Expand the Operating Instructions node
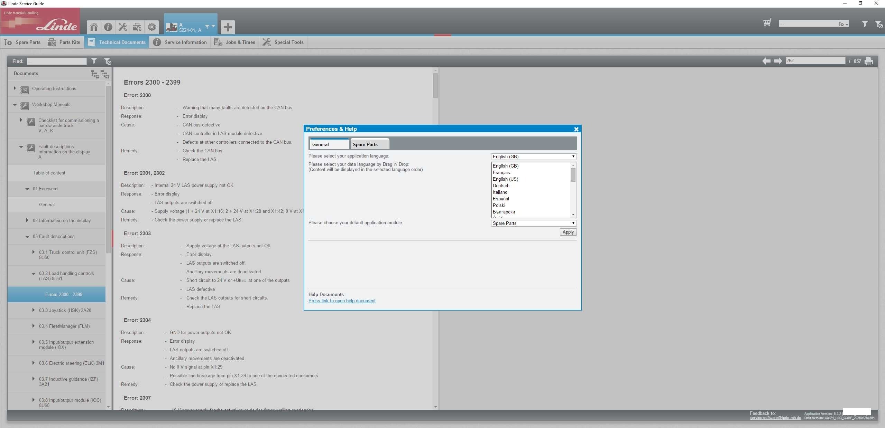Image resolution: width=885 pixels, height=428 pixels. coord(15,88)
